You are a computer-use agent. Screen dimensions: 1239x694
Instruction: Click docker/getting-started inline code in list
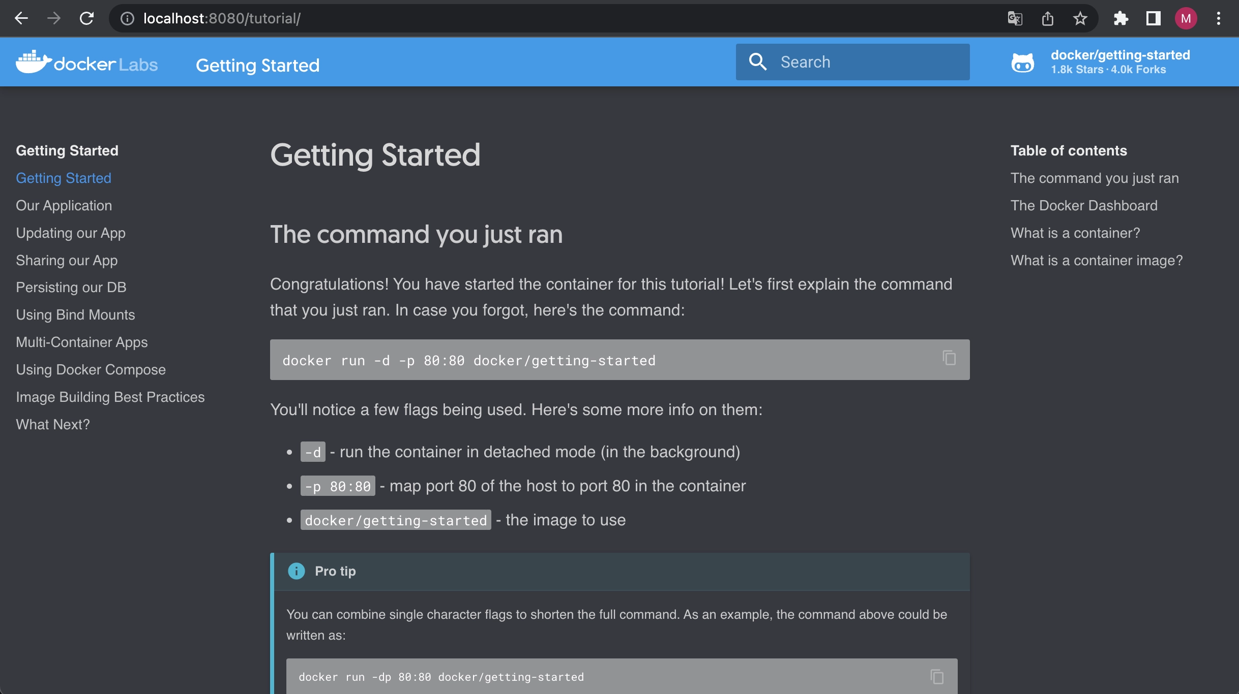coord(396,520)
